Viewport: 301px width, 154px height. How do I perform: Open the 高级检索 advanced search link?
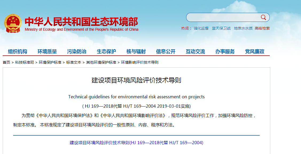[262, 28]
